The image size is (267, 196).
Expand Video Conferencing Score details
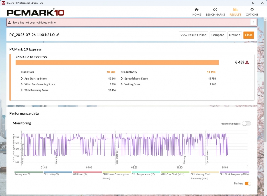(22, 84)
